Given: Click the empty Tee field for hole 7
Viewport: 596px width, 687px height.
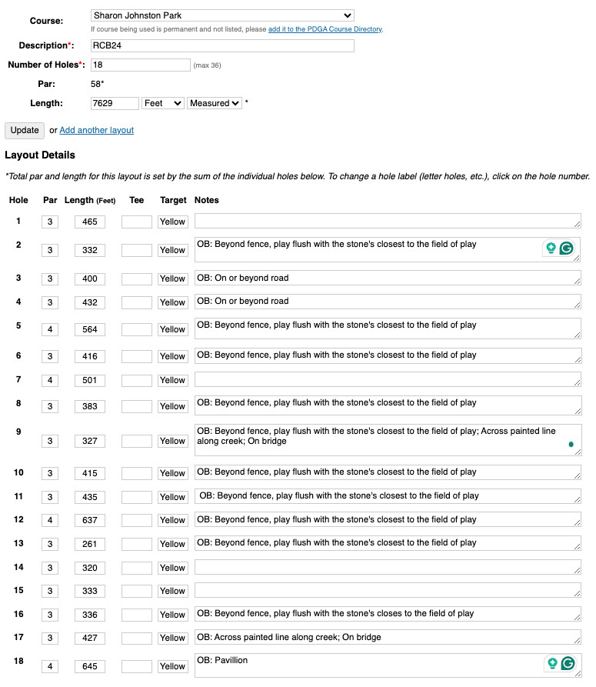Looking at the screenshot, I should pyautogui.click(x=137, y=380).
